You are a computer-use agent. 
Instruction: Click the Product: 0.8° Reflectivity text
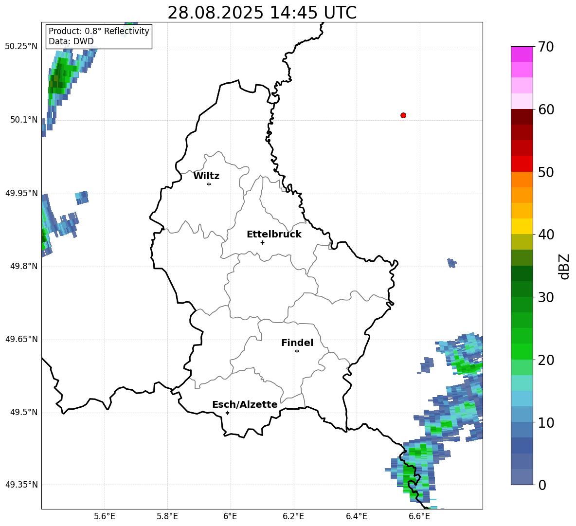coord(99,31)
